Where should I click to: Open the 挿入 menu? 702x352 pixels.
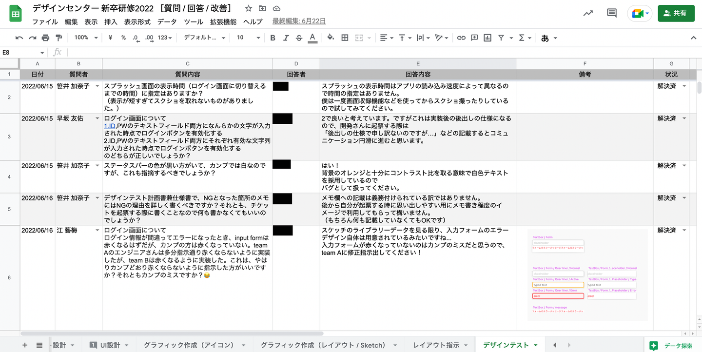click(111, 21)
